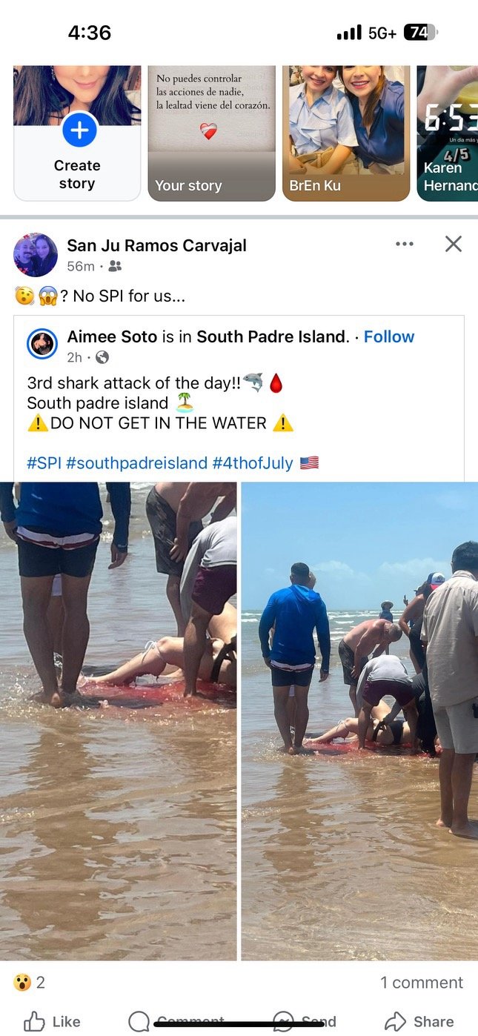Follow Aimee Soto
The width and height of the screenshot is (478, 1036).
[388, 336]
